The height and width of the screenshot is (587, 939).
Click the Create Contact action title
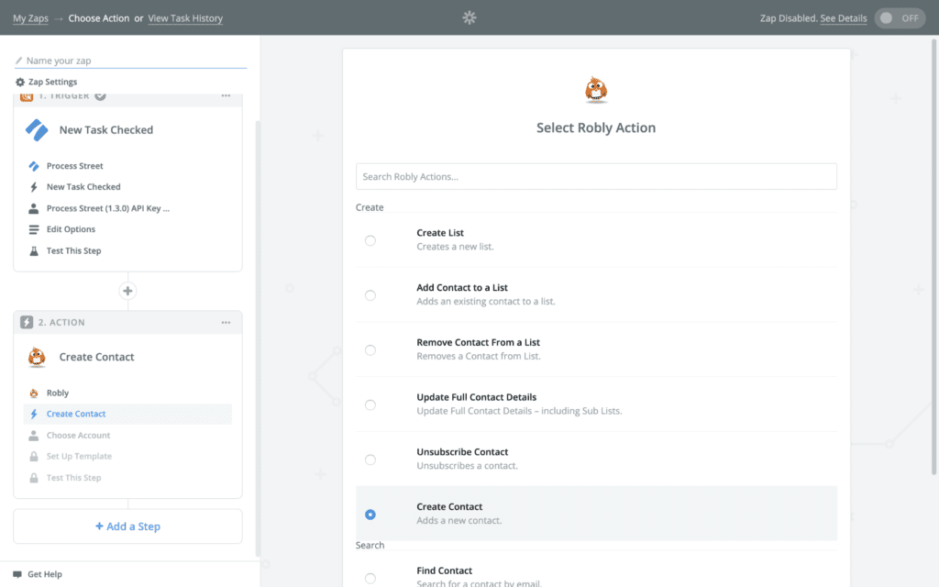coord(96,357)
